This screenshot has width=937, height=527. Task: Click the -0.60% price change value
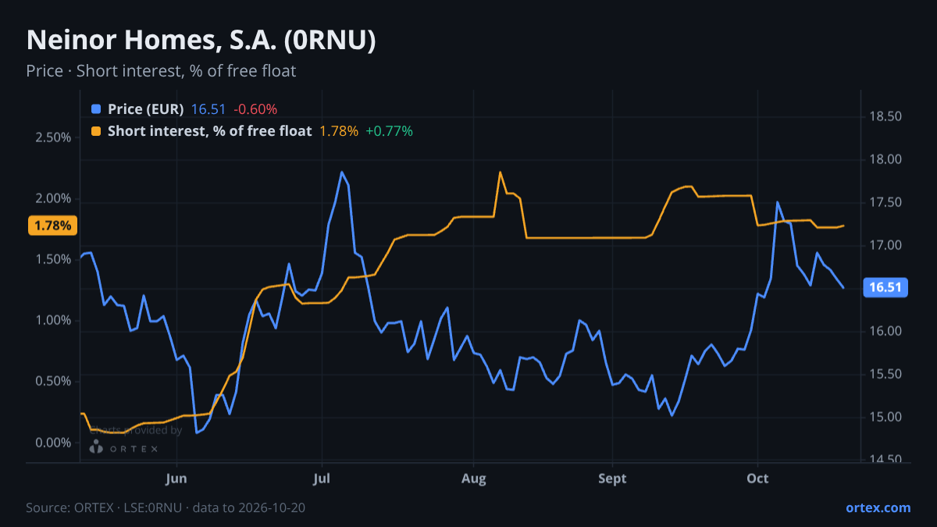click(x=255, y=109)
